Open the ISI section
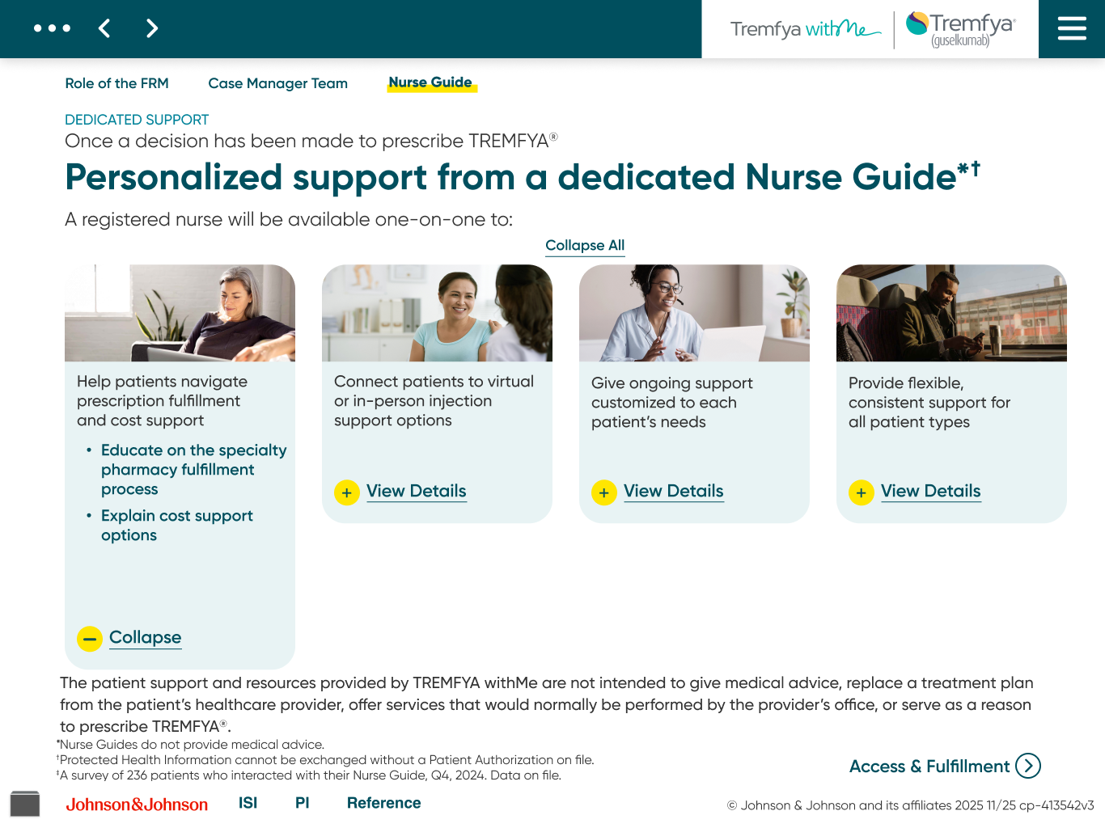The width and height of the screenshot is (1105, 828). (248, 803)
